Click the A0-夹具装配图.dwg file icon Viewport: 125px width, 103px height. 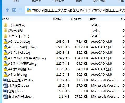coord(6,47)
